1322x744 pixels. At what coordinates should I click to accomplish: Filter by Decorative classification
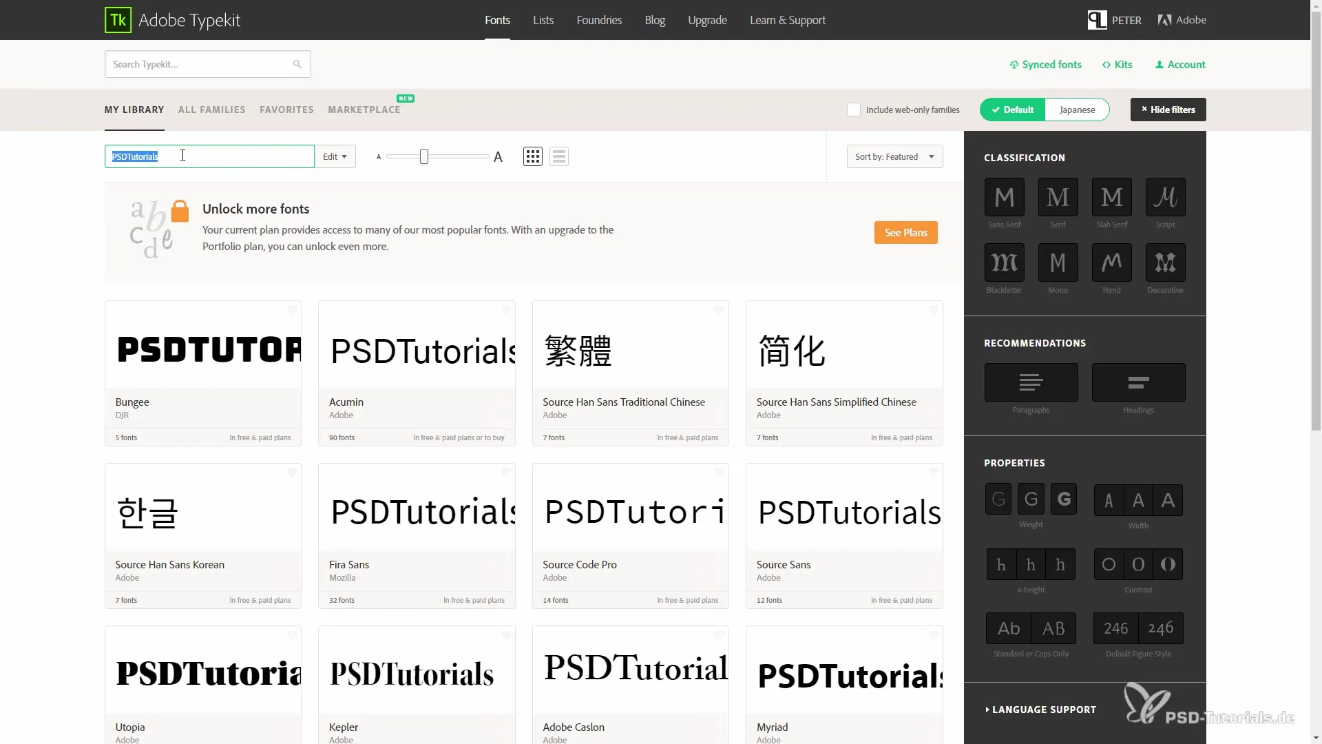(1165, 262)
